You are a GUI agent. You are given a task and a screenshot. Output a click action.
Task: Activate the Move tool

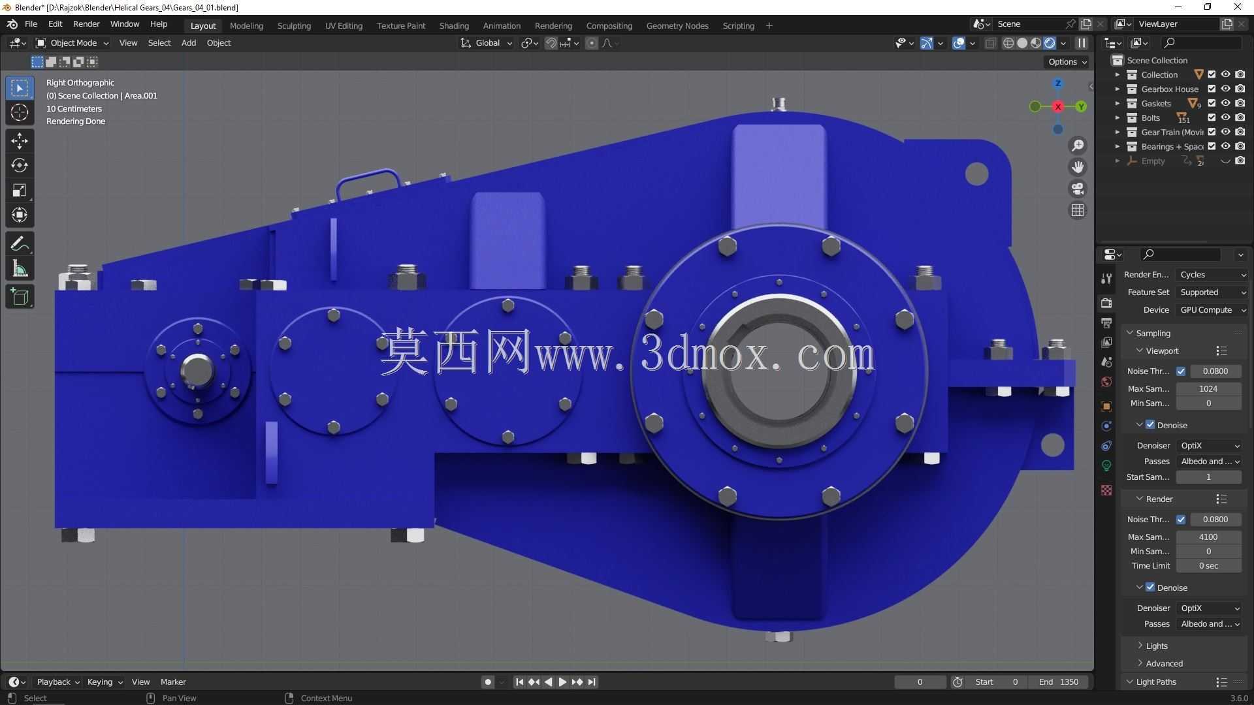[x=20, y=140]
